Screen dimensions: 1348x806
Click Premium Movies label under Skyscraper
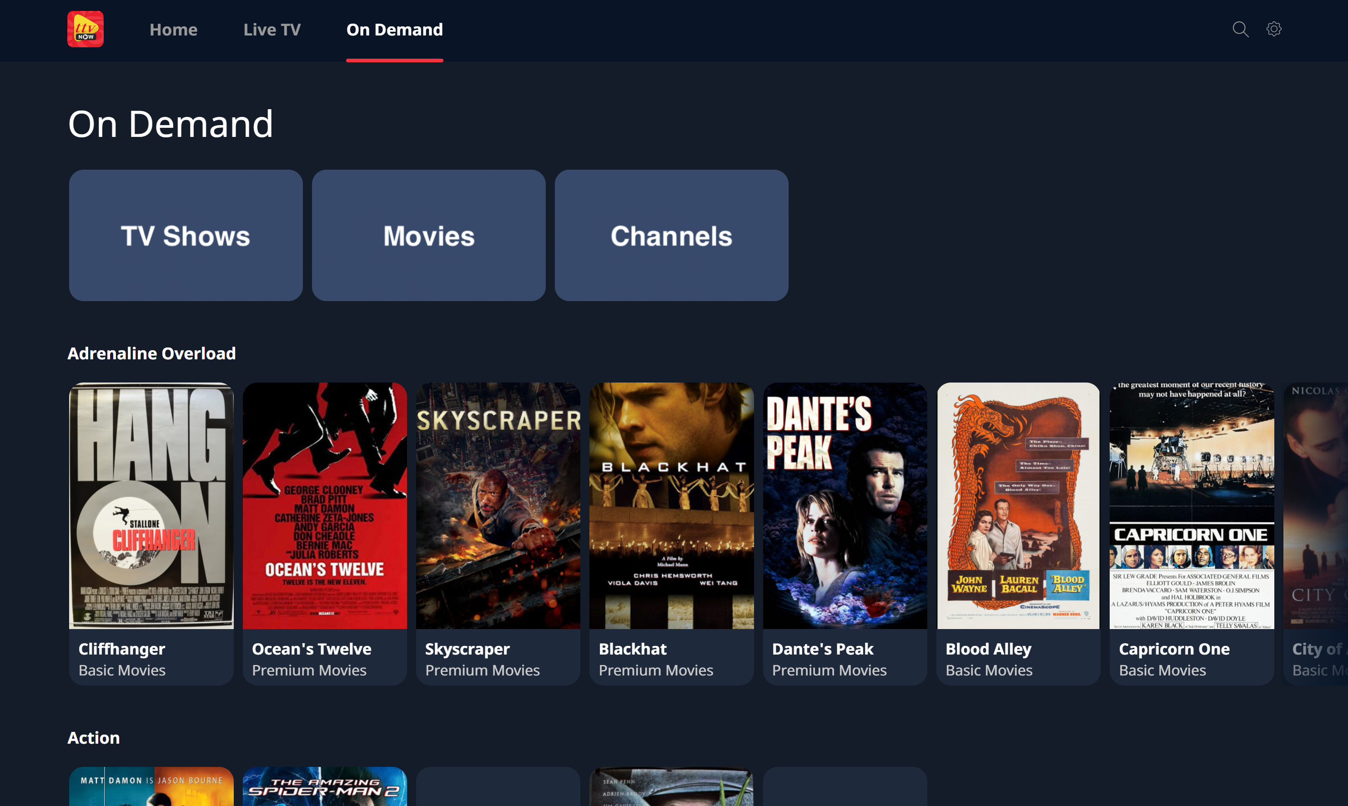click(482, 670)
